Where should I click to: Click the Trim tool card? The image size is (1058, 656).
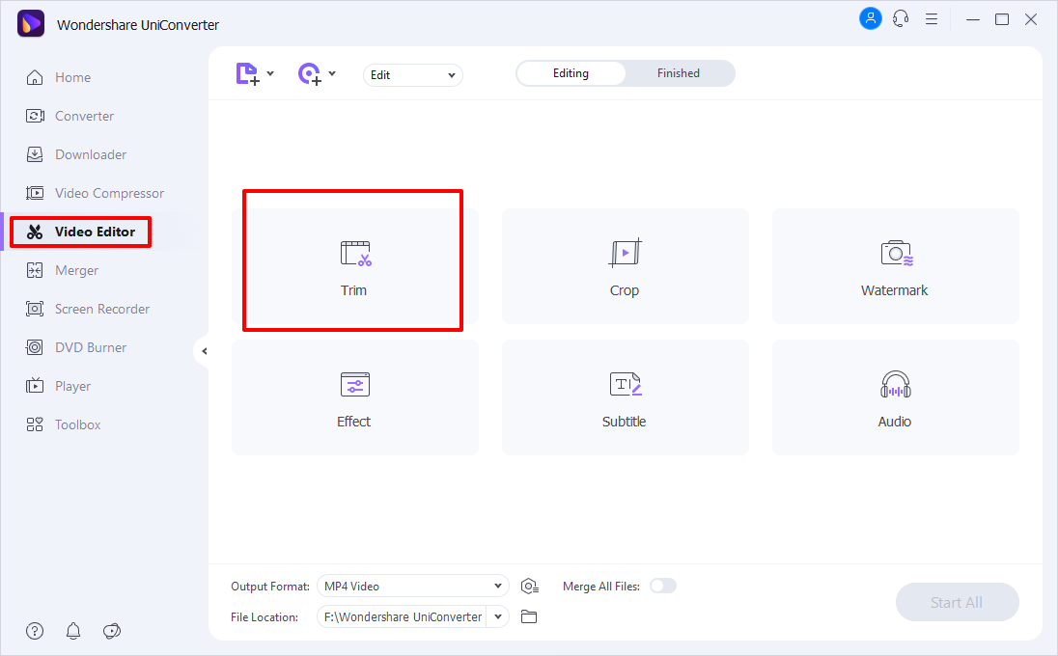click(x=355, y=266)
